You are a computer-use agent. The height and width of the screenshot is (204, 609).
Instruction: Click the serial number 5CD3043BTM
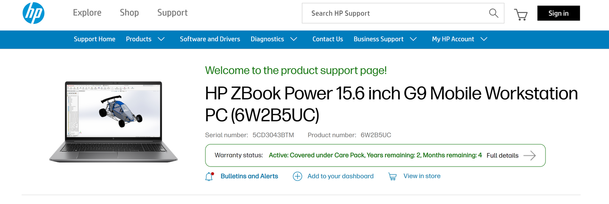[273, 135]
